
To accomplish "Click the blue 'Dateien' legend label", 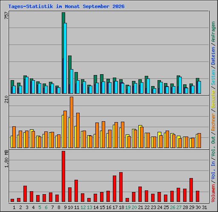I will click(x=213, y=56).
